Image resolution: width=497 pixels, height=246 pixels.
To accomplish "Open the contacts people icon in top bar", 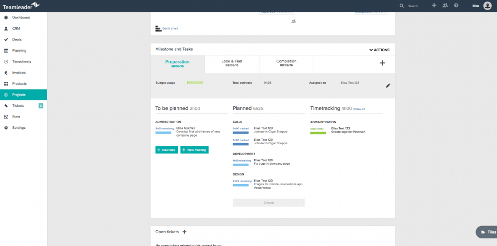I will point(445,6).
